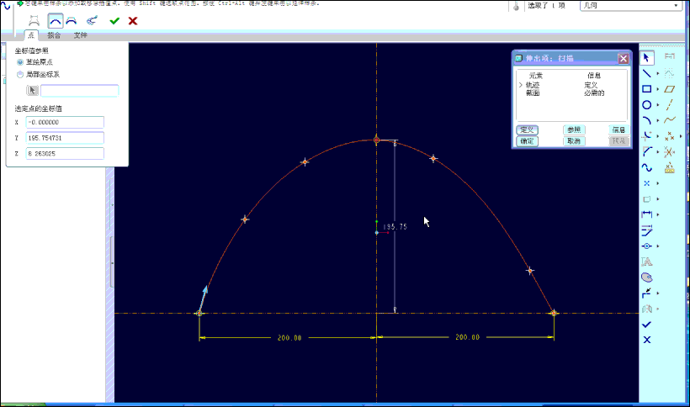Image resolution: width=690 pixels, height=407 pixels.
Task: Select the sketch origin radio button
Action: pos(20,62)
